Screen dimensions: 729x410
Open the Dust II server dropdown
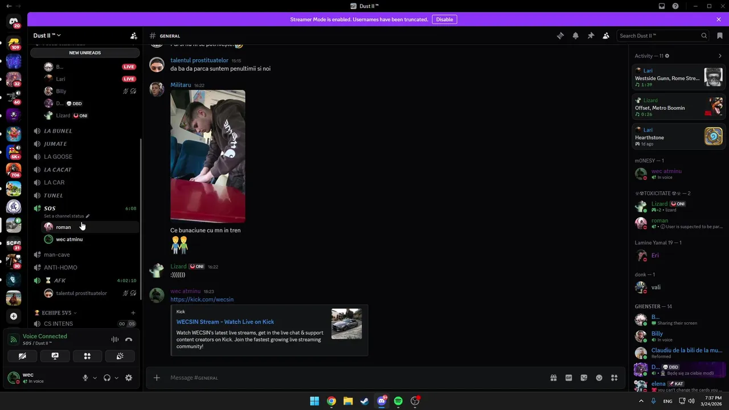coord(47,35)
